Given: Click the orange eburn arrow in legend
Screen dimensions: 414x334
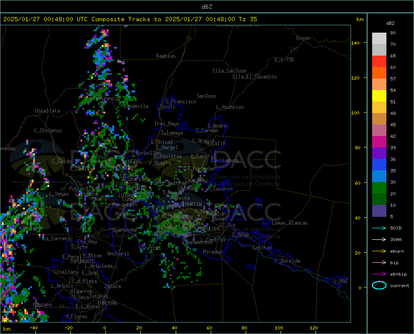Looking at the screenshot, I should (379, 251).
